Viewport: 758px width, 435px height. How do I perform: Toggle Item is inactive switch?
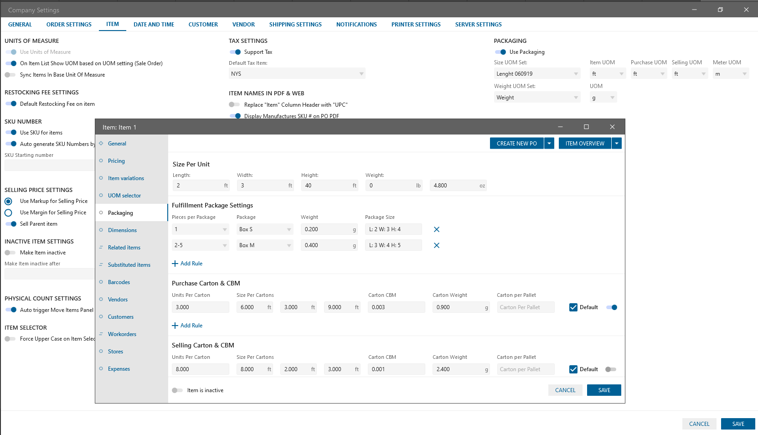[177, 390]
